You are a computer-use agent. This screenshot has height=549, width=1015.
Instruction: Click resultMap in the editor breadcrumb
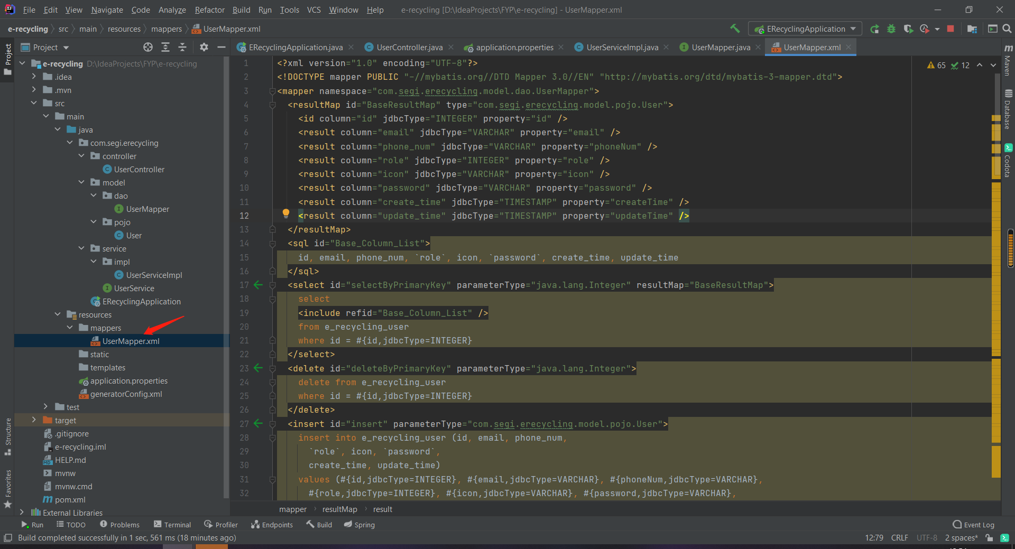(x=339, y=509)
